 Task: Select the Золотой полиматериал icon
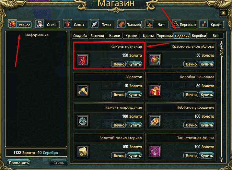[x=83, y=151]
